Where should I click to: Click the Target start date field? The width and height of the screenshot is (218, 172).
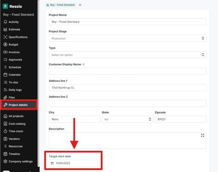[x=73, y=163]
